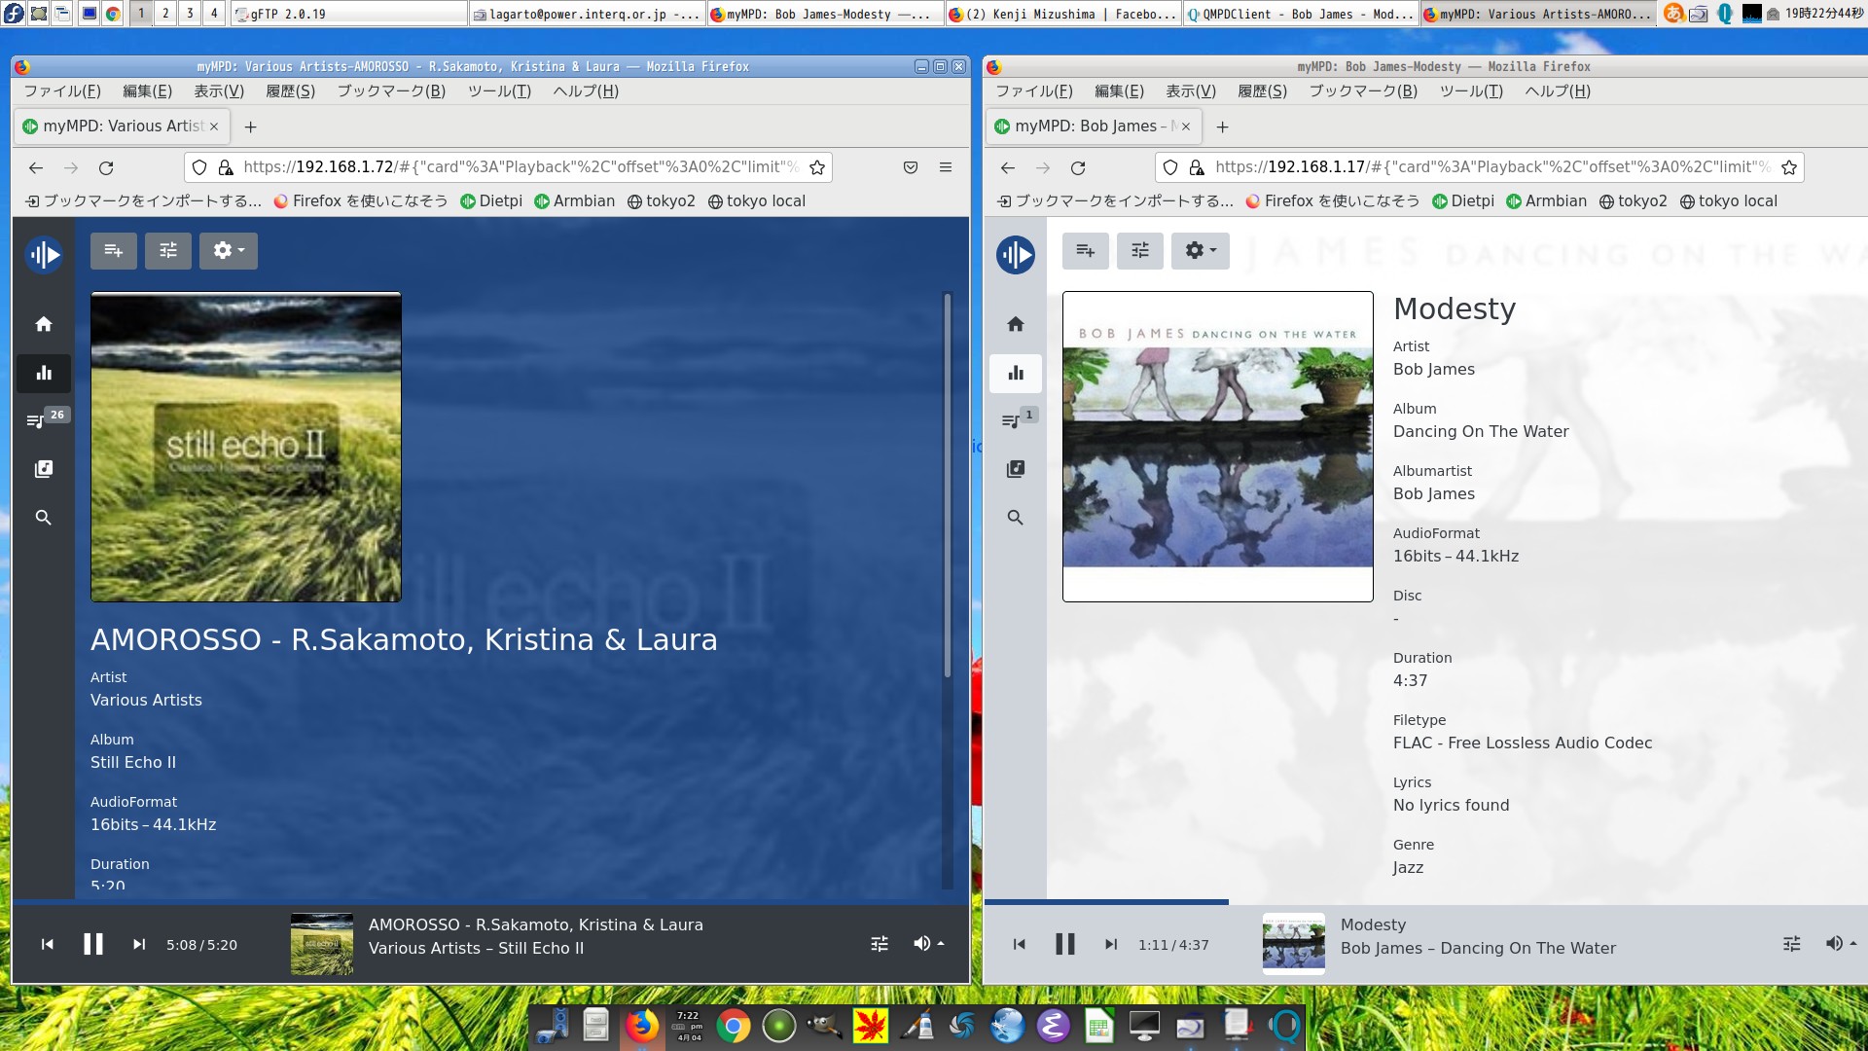The height and width of the screenshot is (1051, 1868).
Task: Click the add-to-playlist icon in left myMPD toolbar
Action: [x=114, y=251]
